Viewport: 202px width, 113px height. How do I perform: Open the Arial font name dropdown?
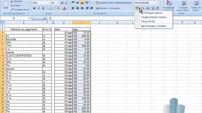[x=49, y=3]
